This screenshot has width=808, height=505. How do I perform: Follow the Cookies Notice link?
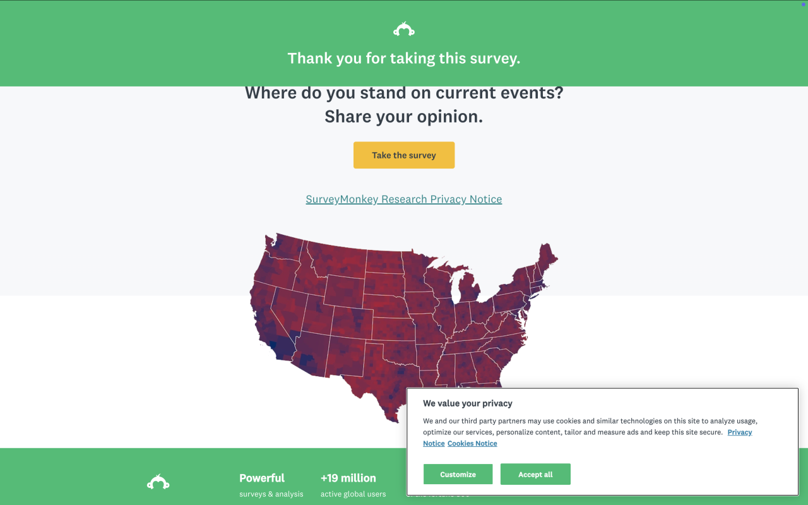click(x=472, y=444)
